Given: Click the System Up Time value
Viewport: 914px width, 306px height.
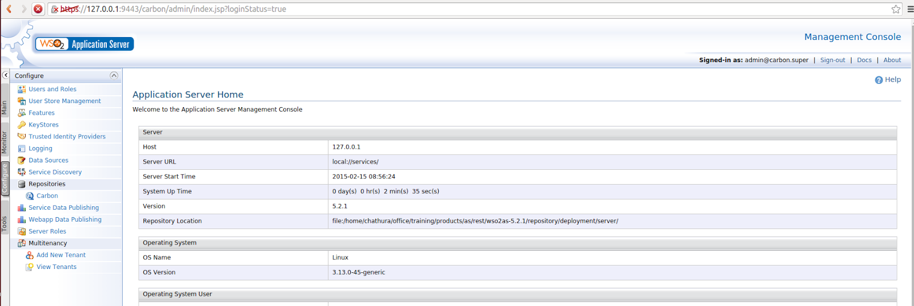Looking at the screenshot, I should (386, 191).
